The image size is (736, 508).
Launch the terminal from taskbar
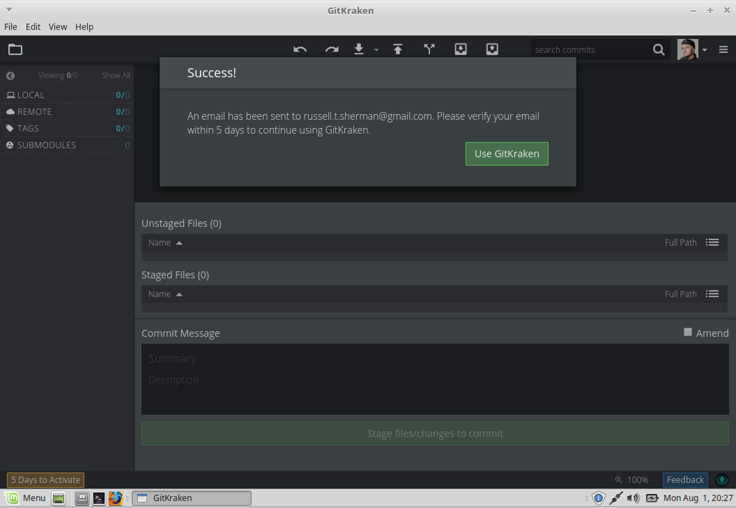(99, 498)
